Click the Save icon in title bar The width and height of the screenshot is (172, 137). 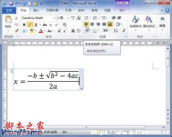(11, 4)
